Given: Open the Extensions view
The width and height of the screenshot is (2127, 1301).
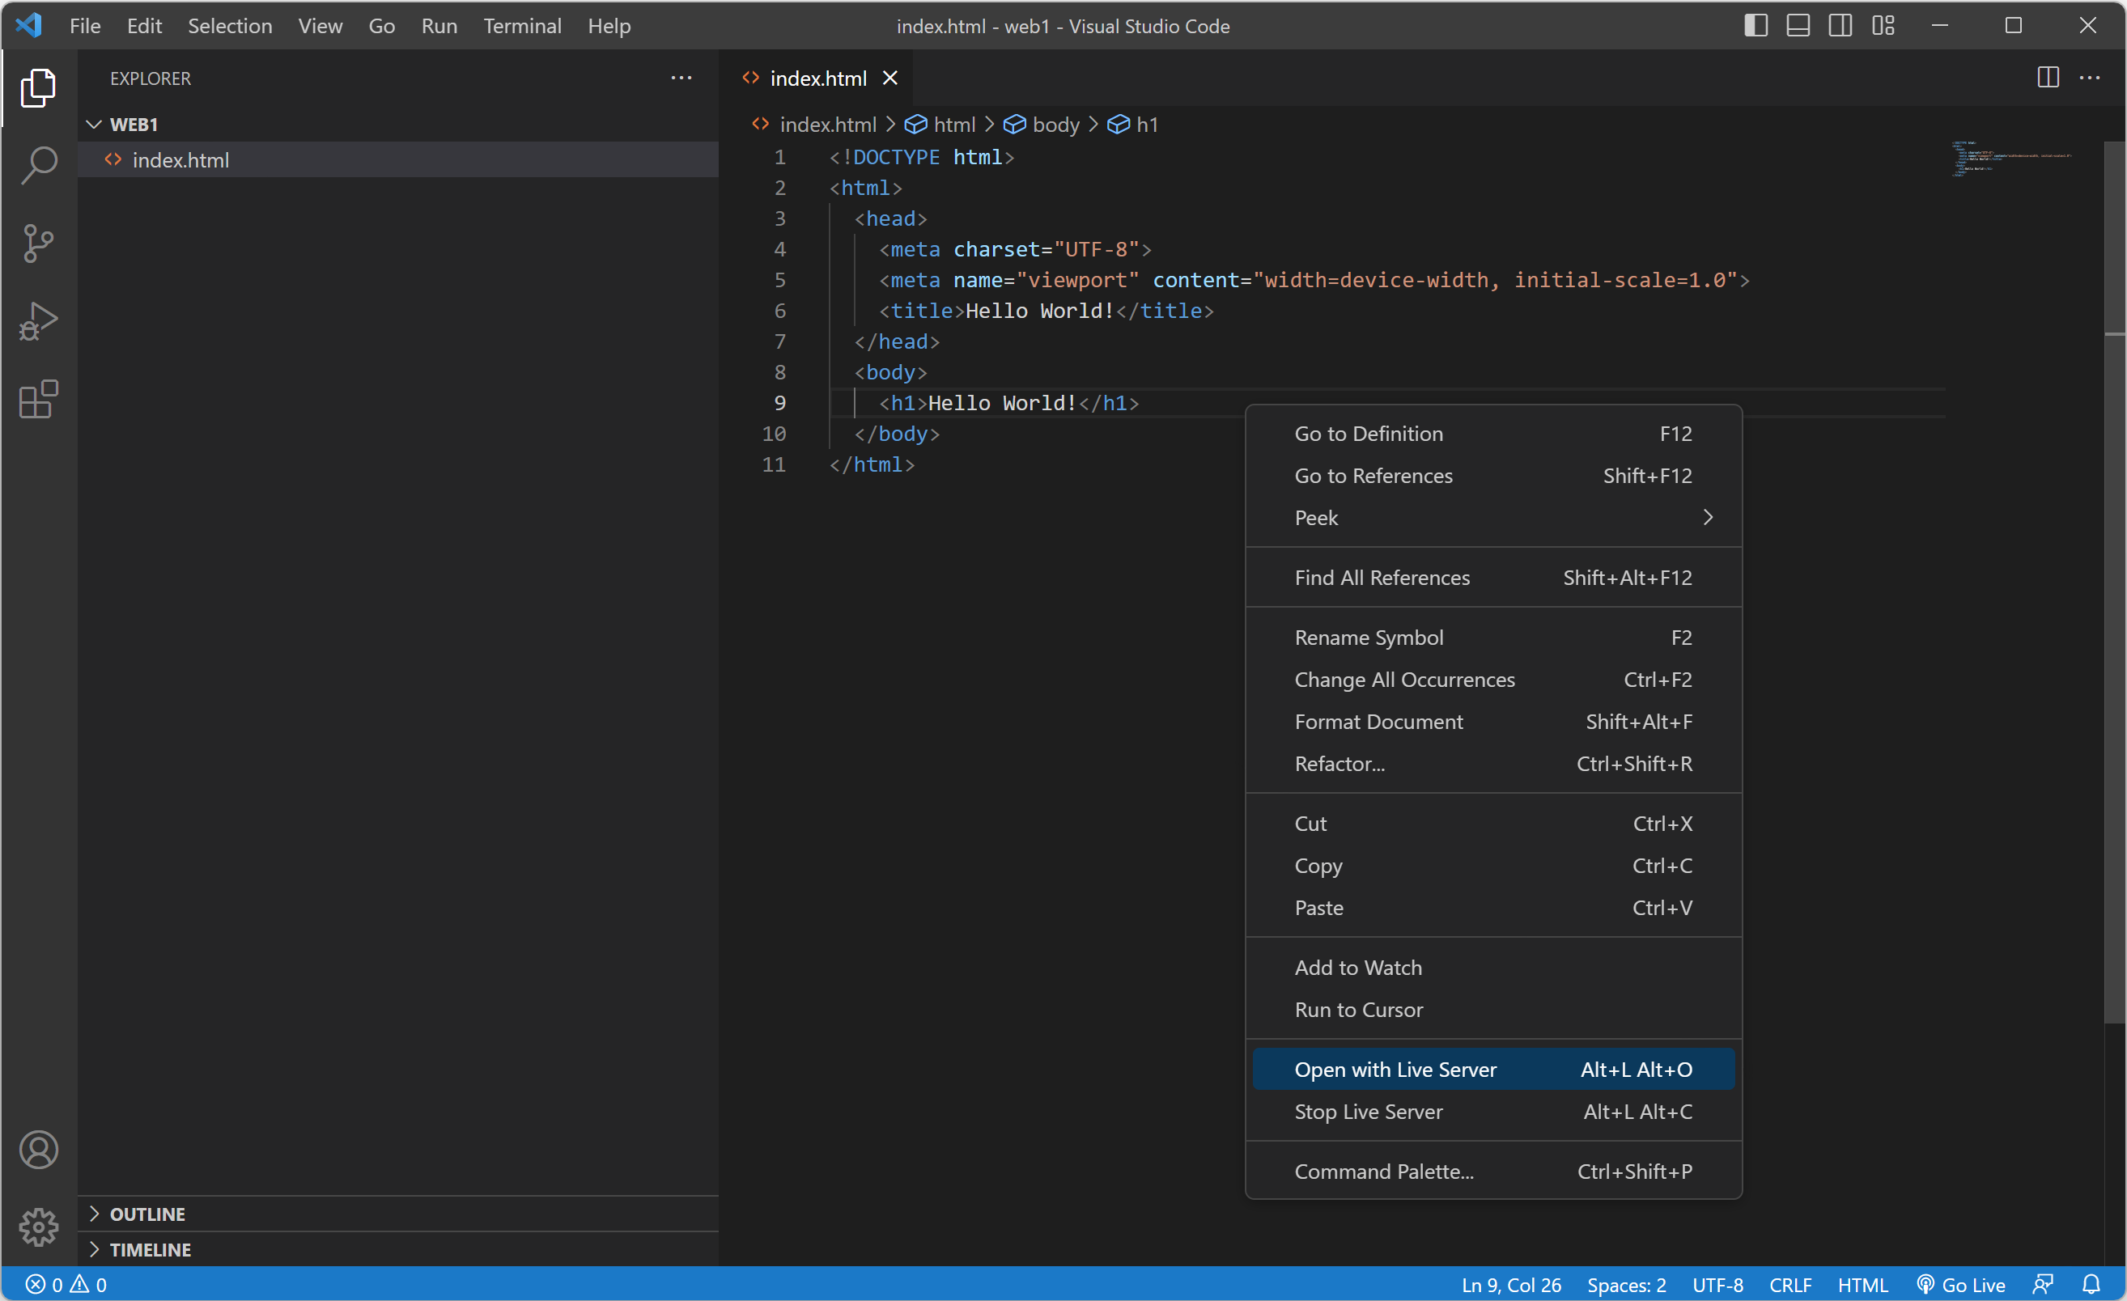Looking at the screenshot, I should (39, 400).
